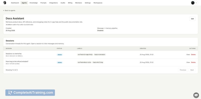Open the user avatar in the top right

[193, 3]
